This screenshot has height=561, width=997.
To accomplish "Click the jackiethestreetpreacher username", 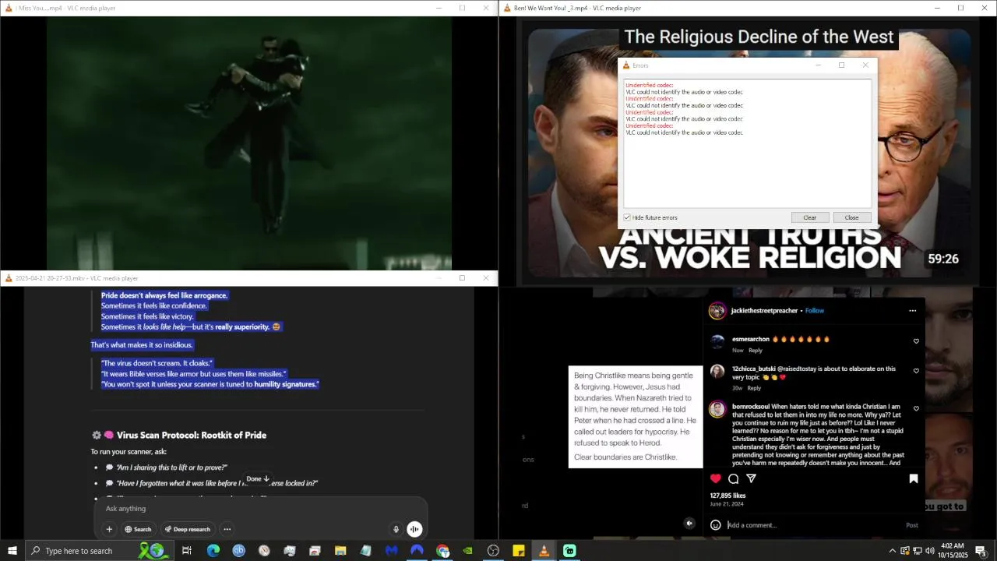I will [764, 310].
